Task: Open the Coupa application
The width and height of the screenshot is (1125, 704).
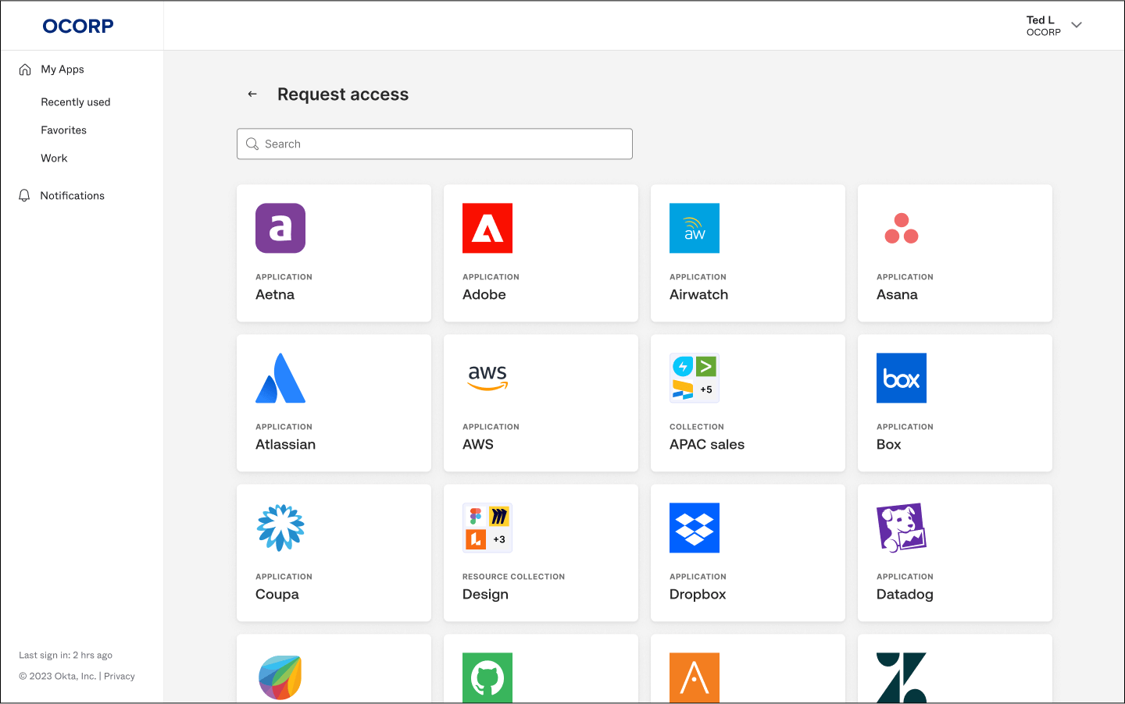Action: 334,553
